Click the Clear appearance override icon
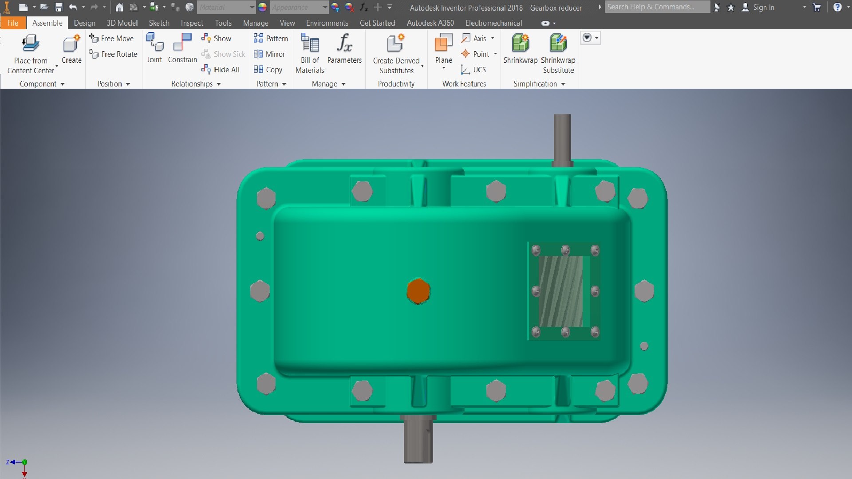Viewport: 852px width, 479px height. click(350, 7)
